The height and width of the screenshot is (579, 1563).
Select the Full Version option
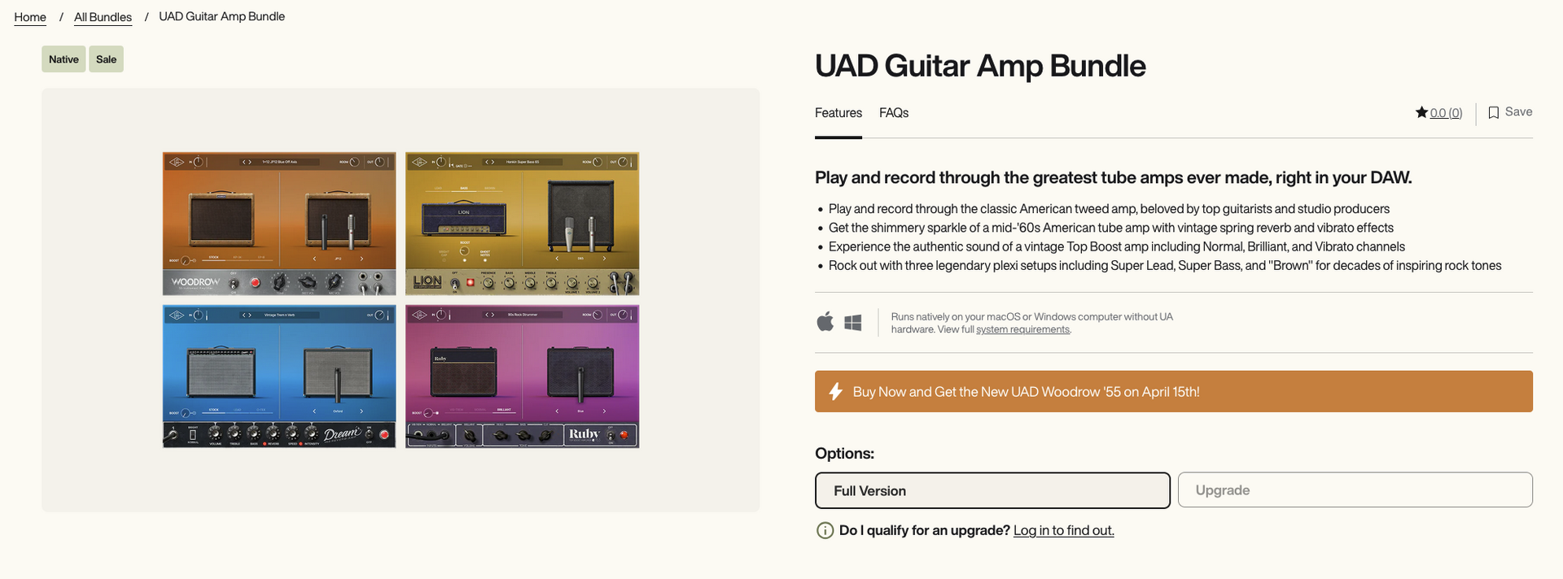tap(992, 490)
